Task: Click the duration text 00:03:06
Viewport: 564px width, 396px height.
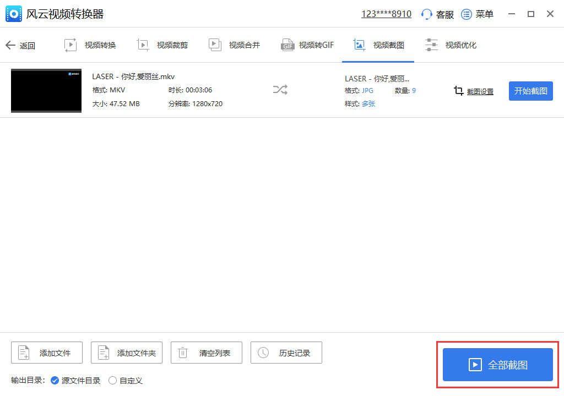Action: click(198, 90)
